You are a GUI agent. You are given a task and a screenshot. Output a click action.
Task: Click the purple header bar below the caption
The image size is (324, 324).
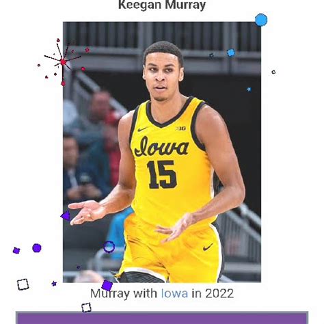pos(162,318)
